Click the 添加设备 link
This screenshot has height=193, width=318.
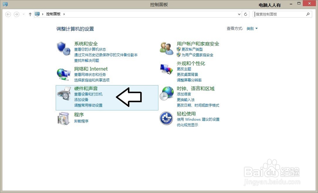point(81,100)
